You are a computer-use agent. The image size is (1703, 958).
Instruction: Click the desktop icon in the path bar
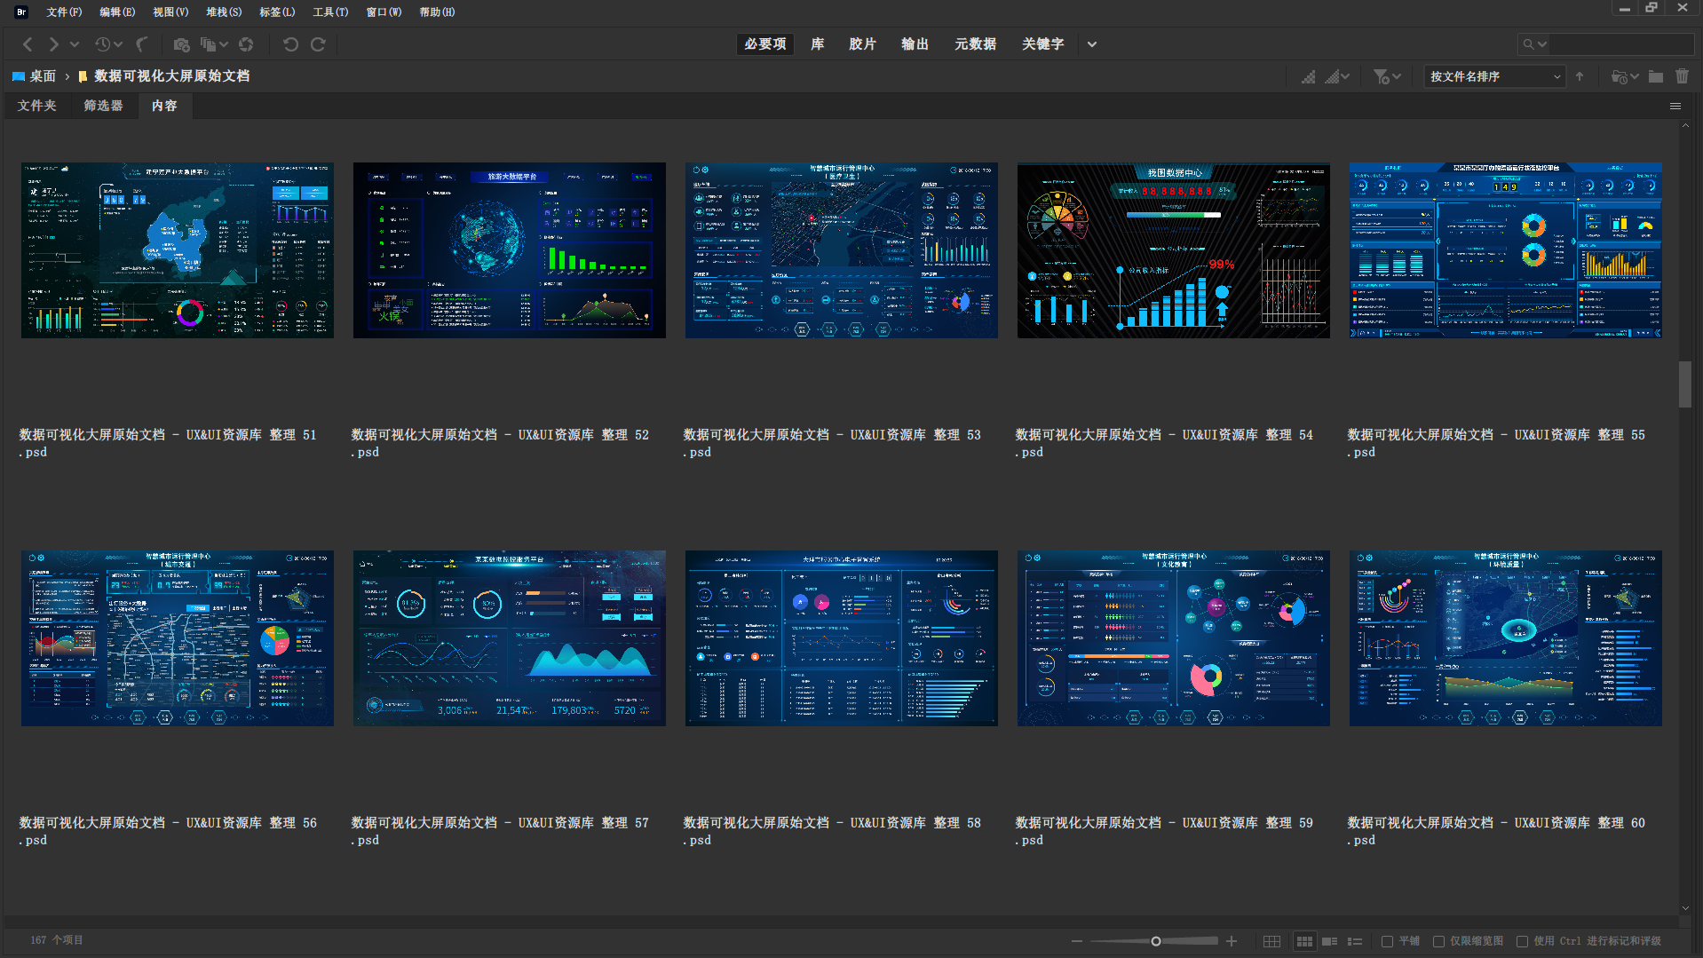tap(18, 76)
